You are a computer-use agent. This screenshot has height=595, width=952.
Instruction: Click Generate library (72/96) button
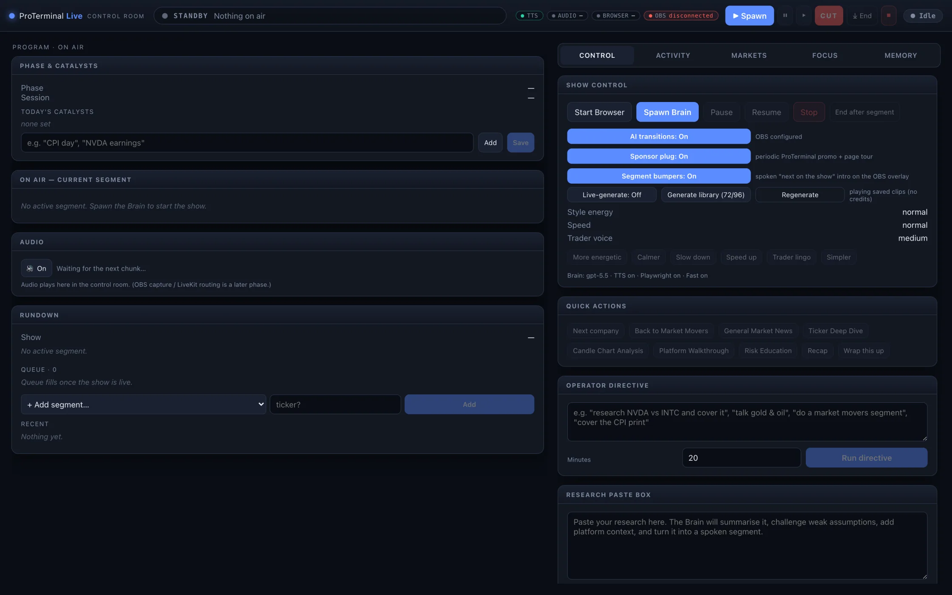tap(705, 195)
